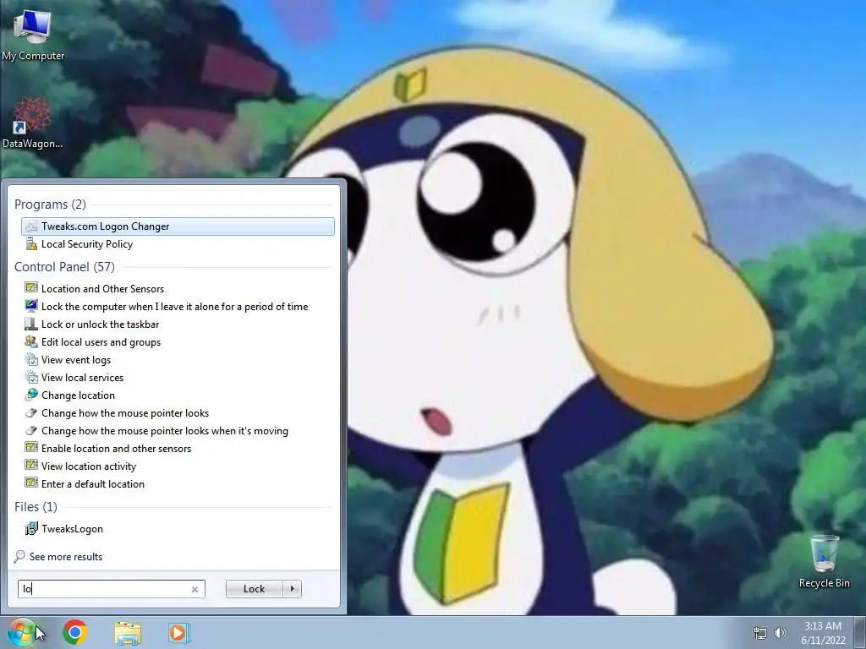The height and width of the screenshot is (649, 866).
Task: Click the taskbar clock showing 3:13 AM
Action: (823, 633)
